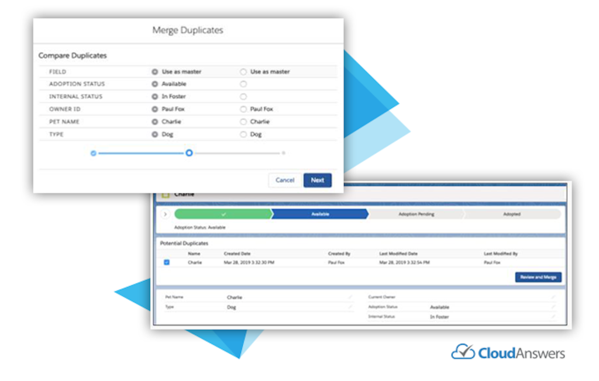Image resolution: width=599 pixels, height=381 pixels.
Task: Expand the adoption path chevron toggle
Action: point(165,214)
